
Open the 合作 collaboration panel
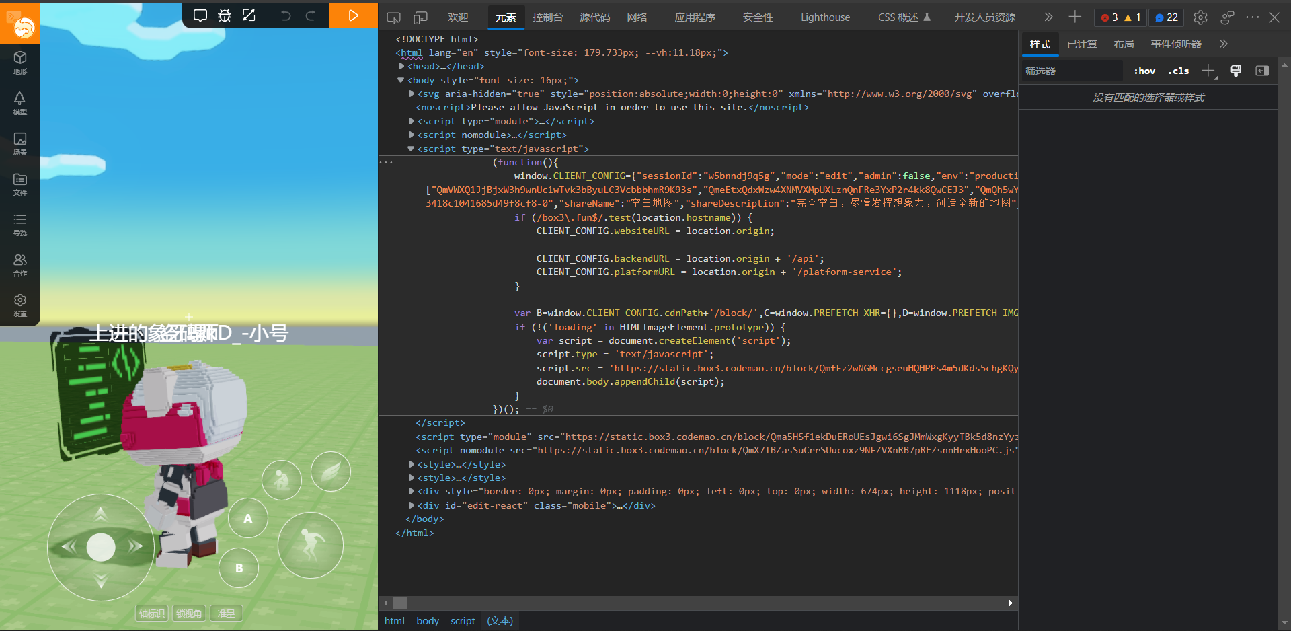pos(20,264)
